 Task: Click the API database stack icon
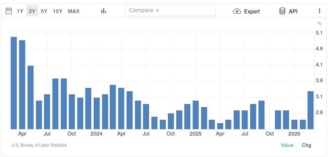[x=282, y=11]
